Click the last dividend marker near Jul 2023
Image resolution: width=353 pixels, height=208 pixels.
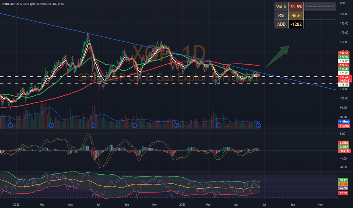pyautogui.click(x=259, y=126)
